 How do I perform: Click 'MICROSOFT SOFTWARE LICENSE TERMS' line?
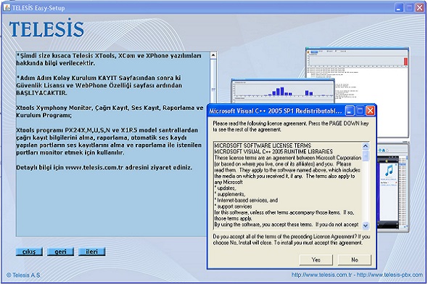[263, 145]
